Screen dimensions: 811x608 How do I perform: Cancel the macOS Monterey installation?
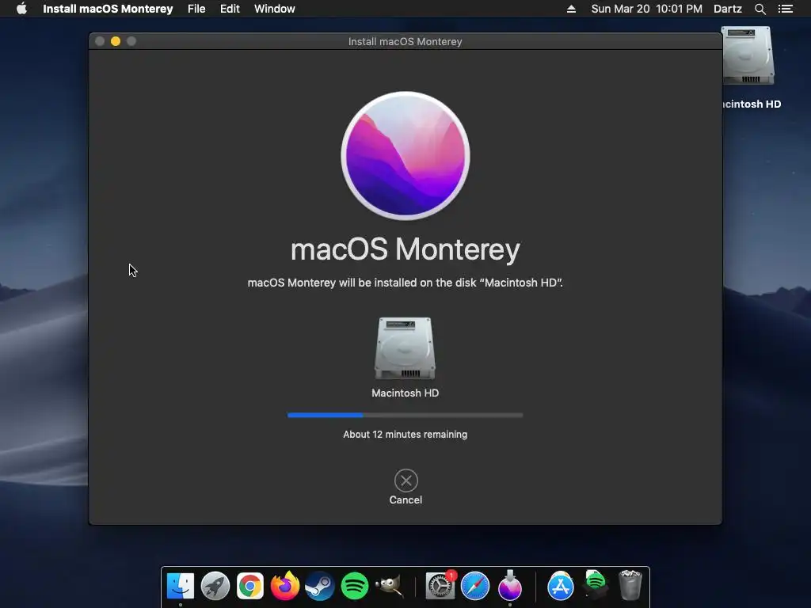point(406,481)
